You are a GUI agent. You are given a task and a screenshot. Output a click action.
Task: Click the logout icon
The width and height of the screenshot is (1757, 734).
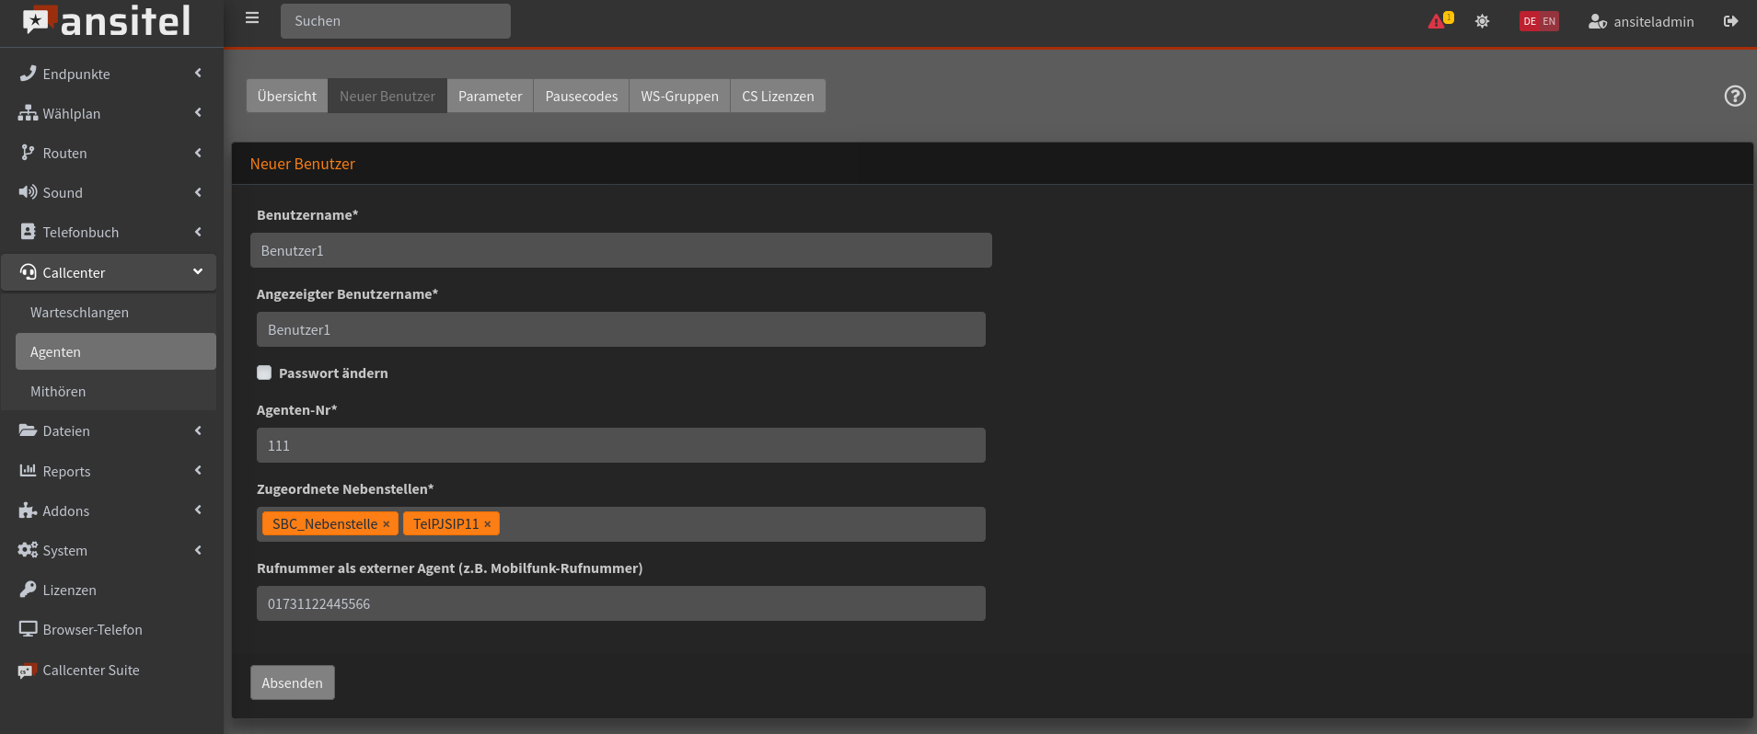coord(1730,21)
